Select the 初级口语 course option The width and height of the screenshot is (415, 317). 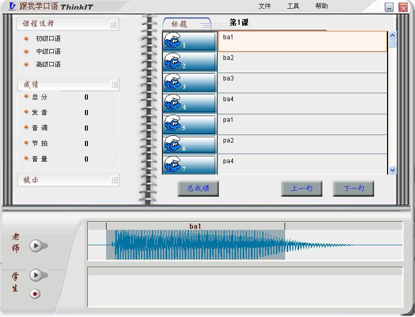click(48, 39)
